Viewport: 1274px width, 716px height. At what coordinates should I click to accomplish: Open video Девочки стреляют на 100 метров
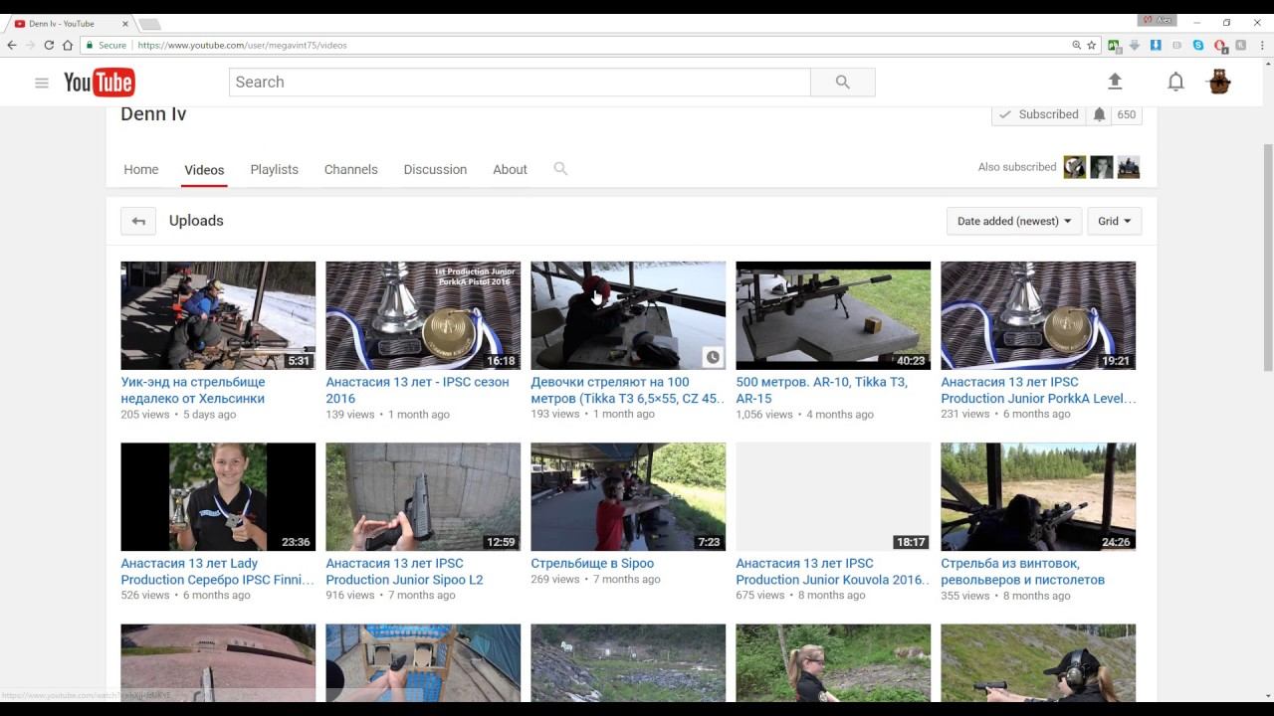coord(628,390)
